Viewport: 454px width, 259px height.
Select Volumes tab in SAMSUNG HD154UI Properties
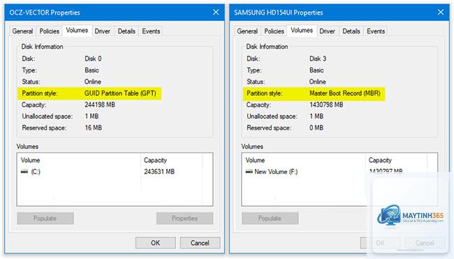302,31
